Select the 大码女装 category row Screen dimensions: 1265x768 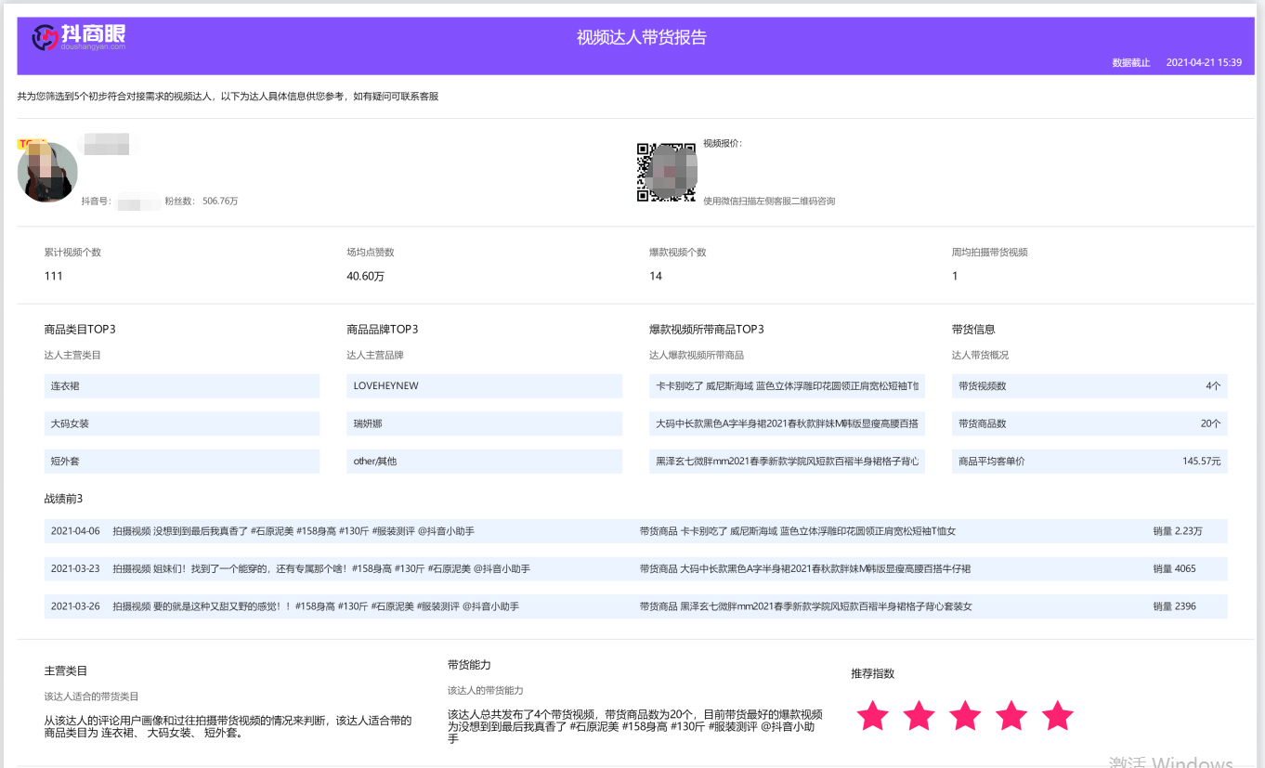(x=182, y=423)
